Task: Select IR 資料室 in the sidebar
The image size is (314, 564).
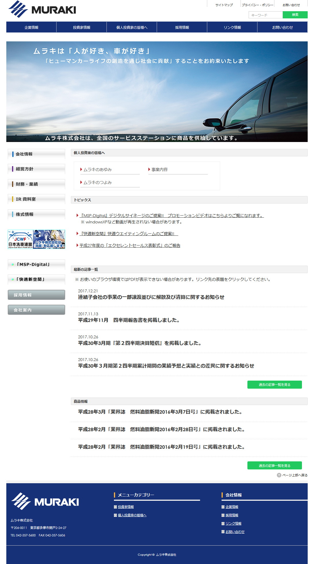Action: pyautogui.click(x=36, y=199)
